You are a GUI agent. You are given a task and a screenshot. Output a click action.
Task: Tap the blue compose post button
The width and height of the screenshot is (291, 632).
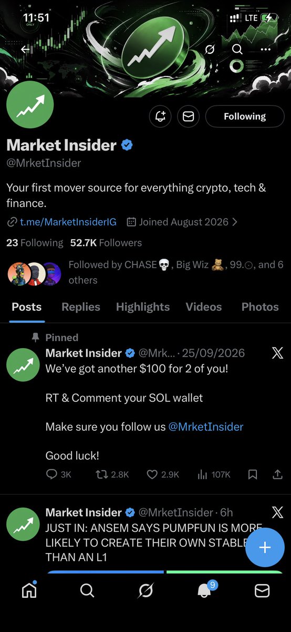tap(265, 547)
